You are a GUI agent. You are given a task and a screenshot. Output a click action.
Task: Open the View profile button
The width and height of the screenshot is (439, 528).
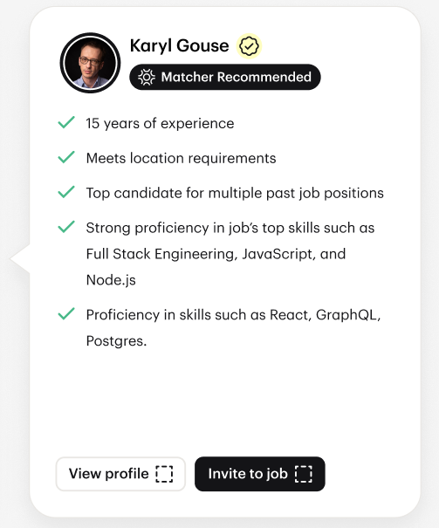point(120,474)
